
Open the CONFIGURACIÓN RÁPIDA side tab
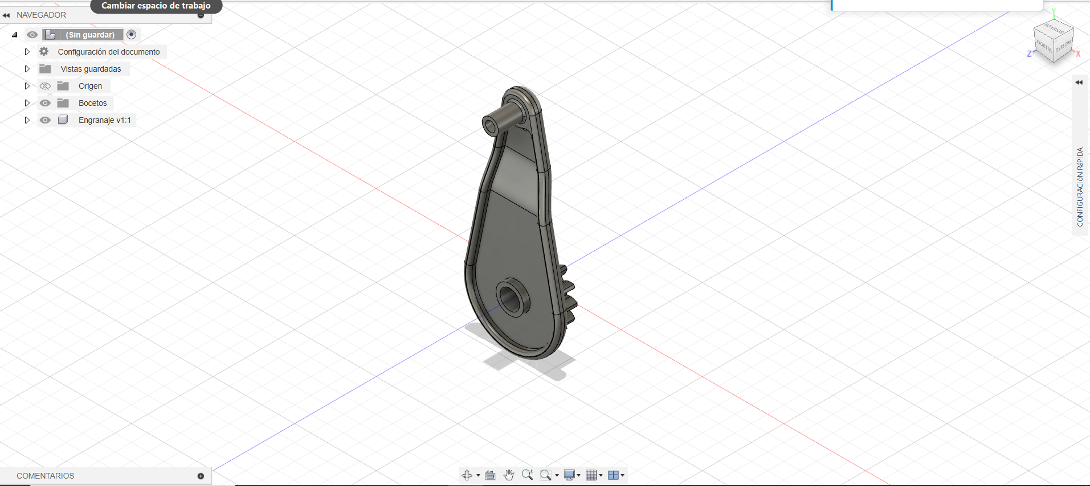click(x=1080, y=187)
